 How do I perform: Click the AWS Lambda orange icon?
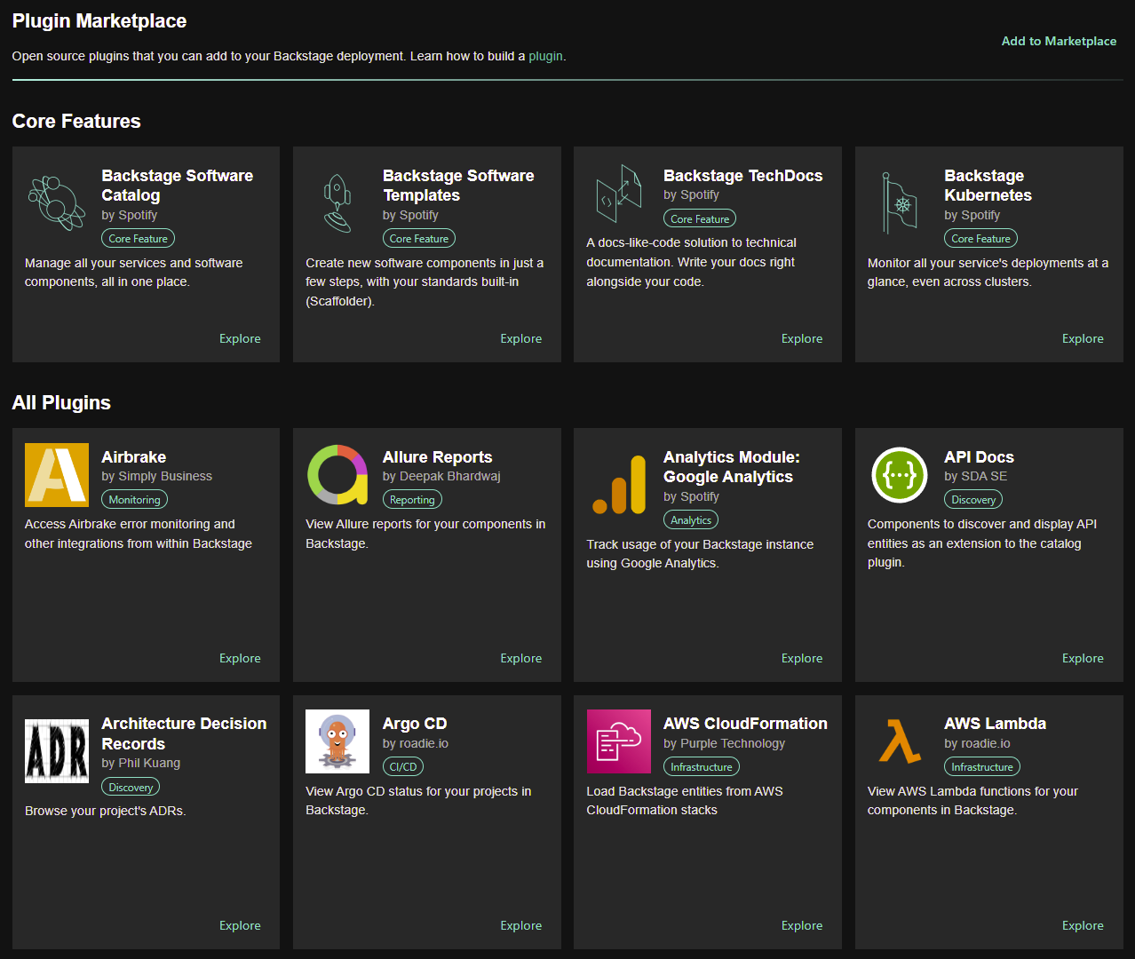(x=900, y=741)
